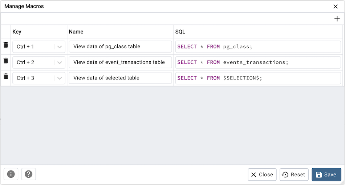Click the Save button
The height and width of the screenshot is (185, 345).
(x=326, y=174)
